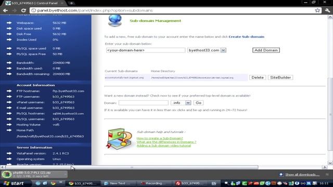Click the ftp.byethost33.com hostname value

tap(68, 91)
